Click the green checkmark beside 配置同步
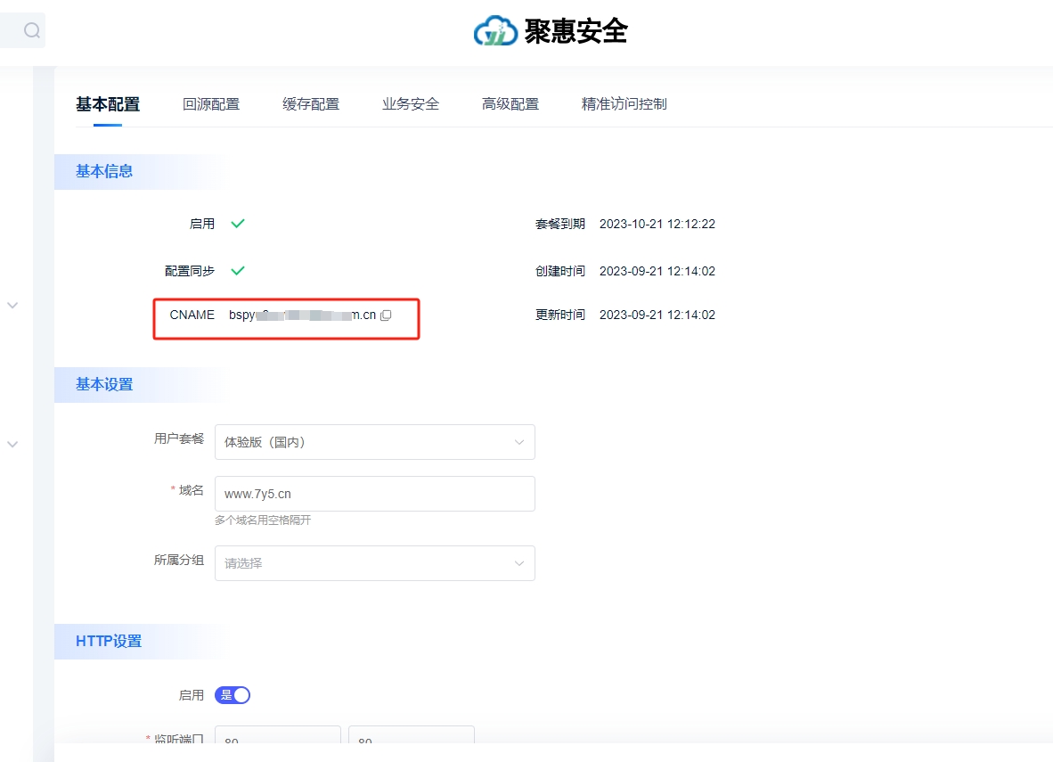This screenshot has width=1053, height=762. (238, 271)
